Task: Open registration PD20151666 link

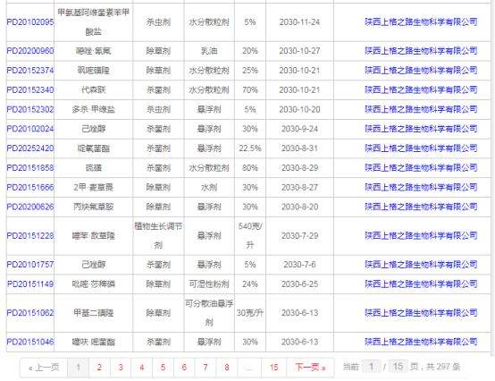Action: [x=30, y=188]
